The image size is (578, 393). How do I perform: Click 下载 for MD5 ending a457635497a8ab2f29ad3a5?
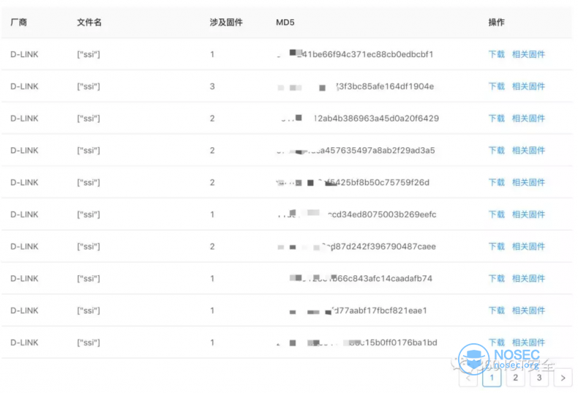click(x=496, y=151)
